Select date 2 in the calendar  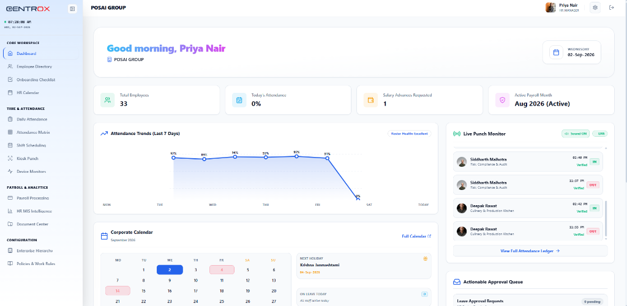pos(170,270)
